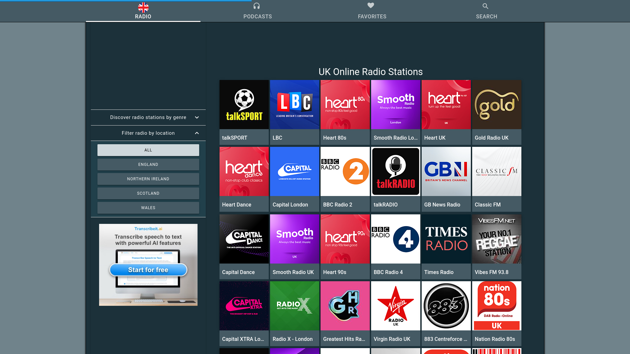Filter stations by Northern Ireland
This screenshot has width=630, height=354.
[x=148, y=179]
